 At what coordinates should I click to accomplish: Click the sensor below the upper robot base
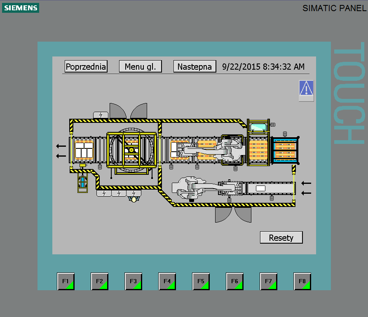236,168
